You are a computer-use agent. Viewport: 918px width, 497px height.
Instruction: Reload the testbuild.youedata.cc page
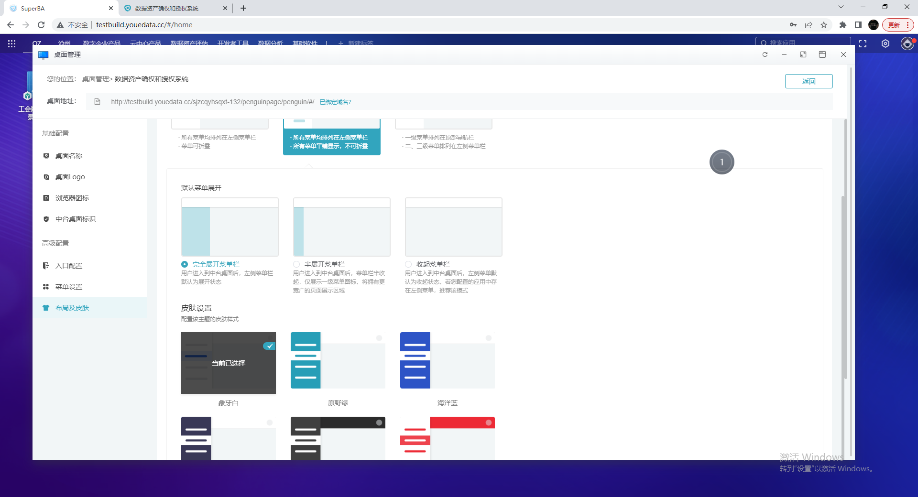click(41, 25)
